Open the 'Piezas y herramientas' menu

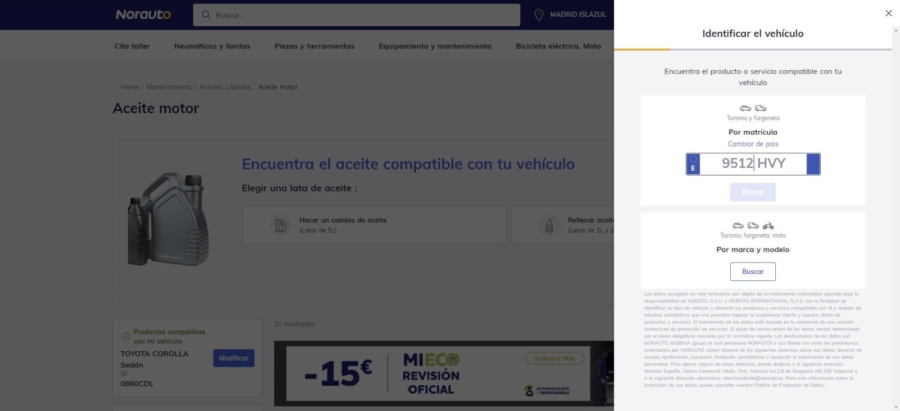tap(314, 46)
